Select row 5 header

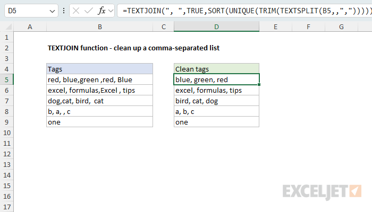tap(6, 79)
